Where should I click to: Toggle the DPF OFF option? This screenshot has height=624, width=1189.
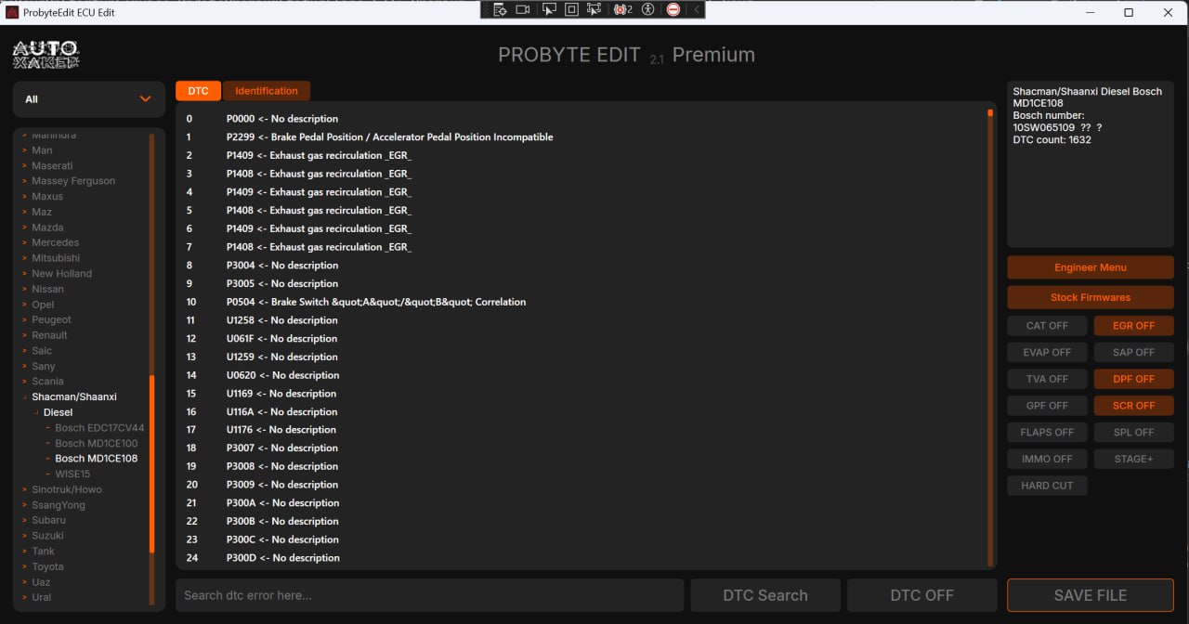tap(1133, 379)
